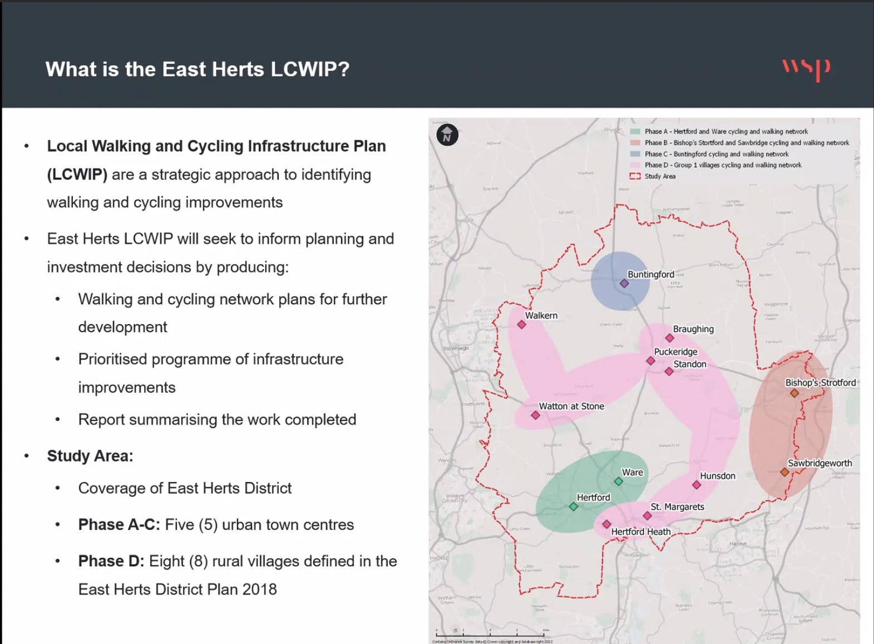
Task: Select the Walkern diamond marker on map
Action: pyautogui.click(x=521, y=324)
